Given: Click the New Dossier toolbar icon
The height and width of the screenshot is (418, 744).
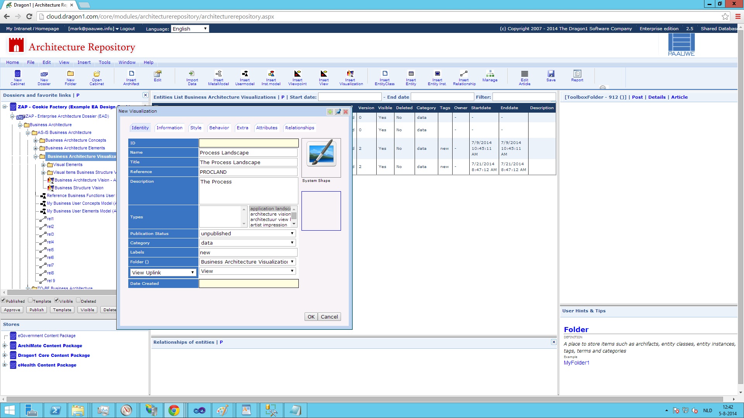Looking at the screenshot, I should click(x=44, y=78).
